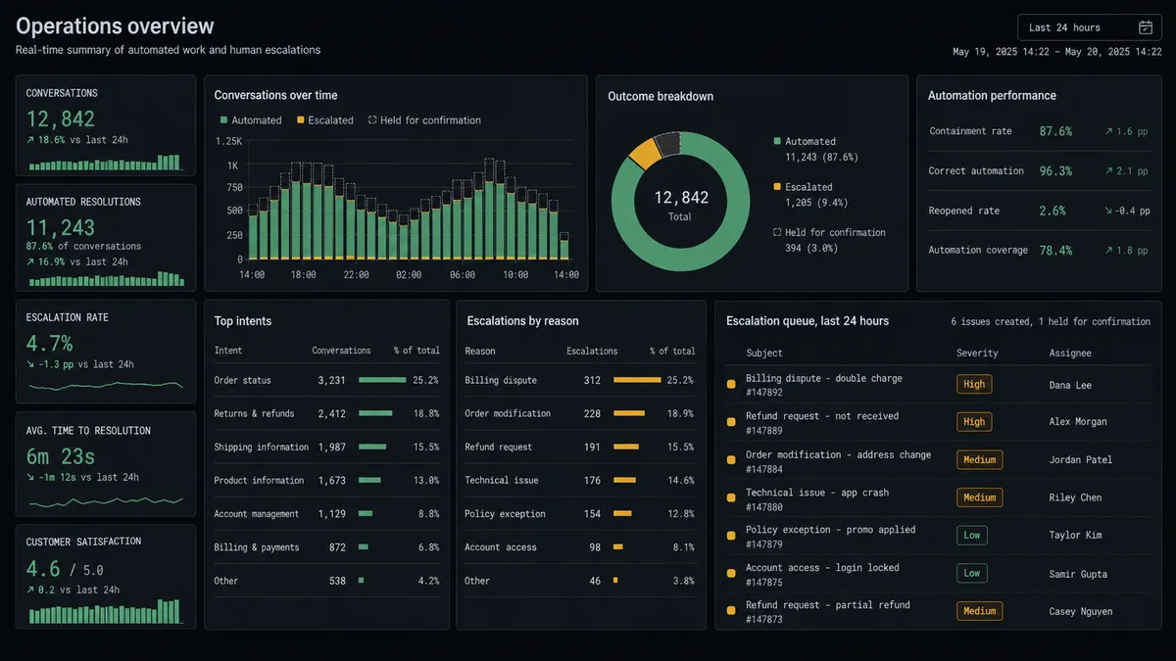
Task: Select the Account access escalation reason row
Action: point(580,547)
